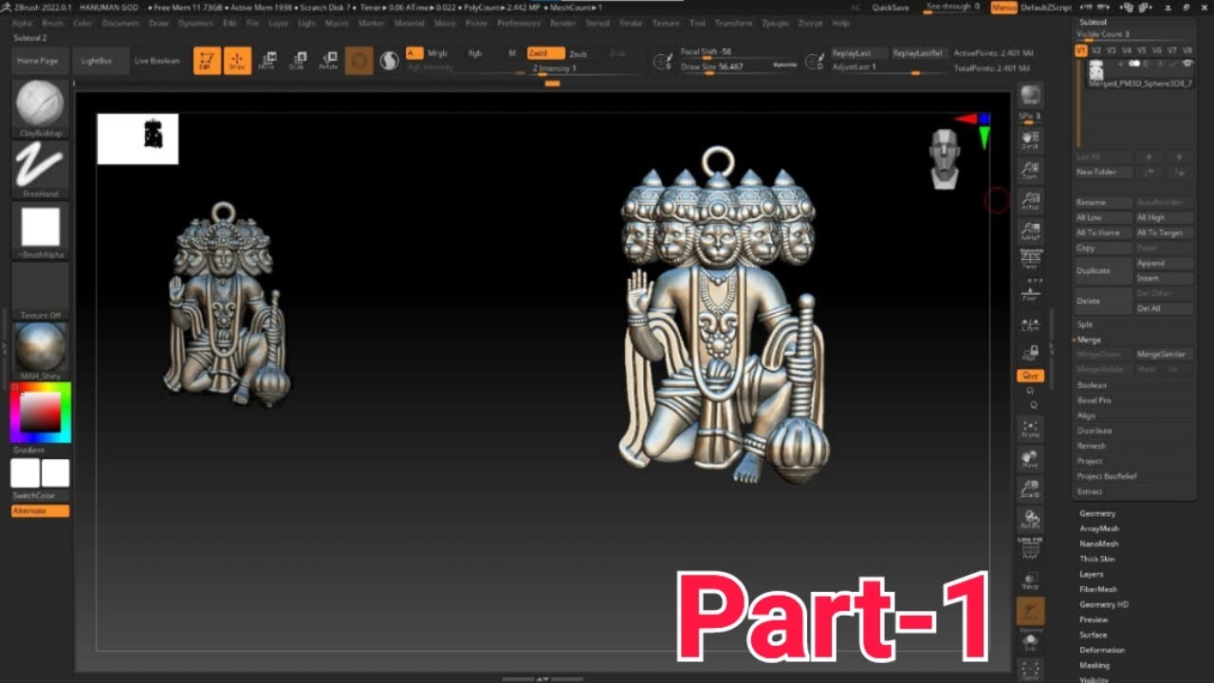1214x683 pixels.
Task: Select the Scroll canvas tool
Action: pyautogui.click(x=1030, y=140)
